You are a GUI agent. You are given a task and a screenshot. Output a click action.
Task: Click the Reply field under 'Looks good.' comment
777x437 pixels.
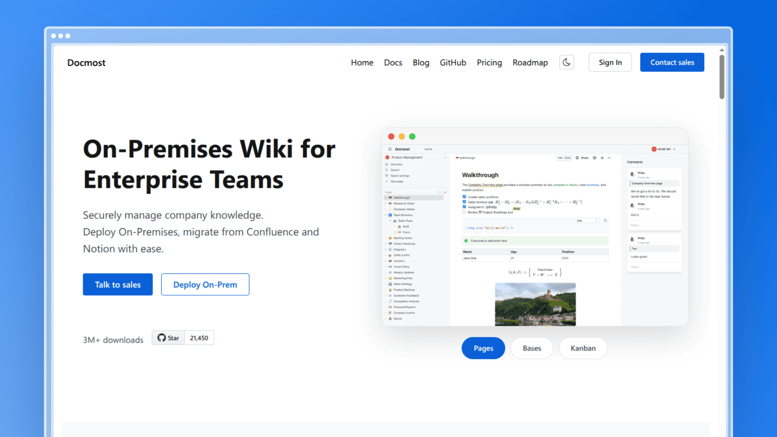click(x=654, y=267)
